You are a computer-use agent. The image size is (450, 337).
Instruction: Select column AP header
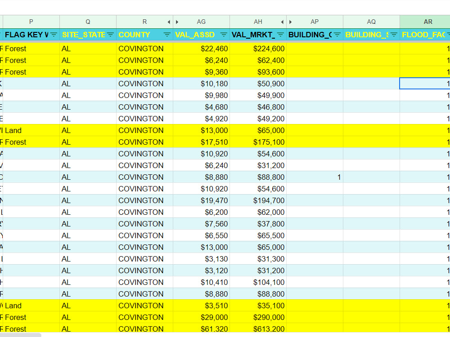(x=315, y=22)
